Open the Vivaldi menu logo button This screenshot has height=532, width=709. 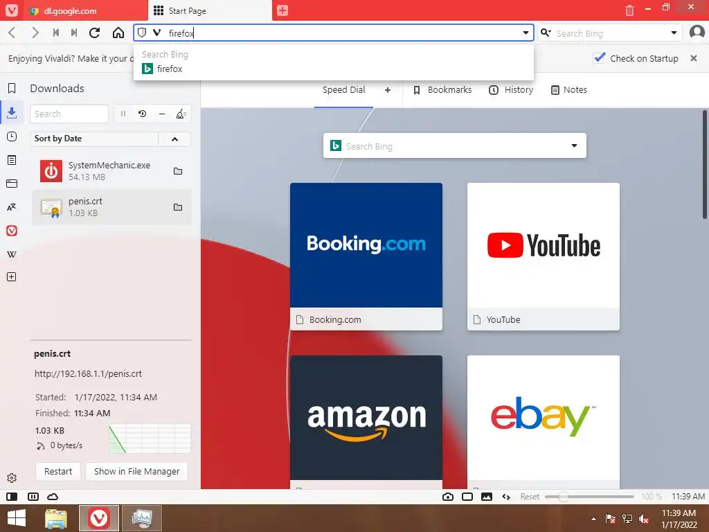point(11,10)
